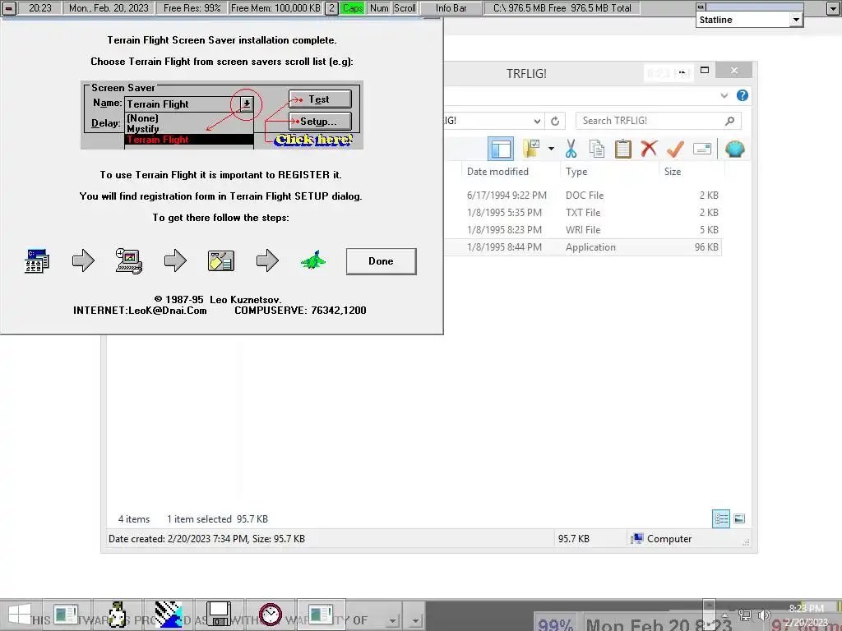Click the striped blue graphic taskbar icon
The width and height of the screenshot is (842, 631).
168,615
